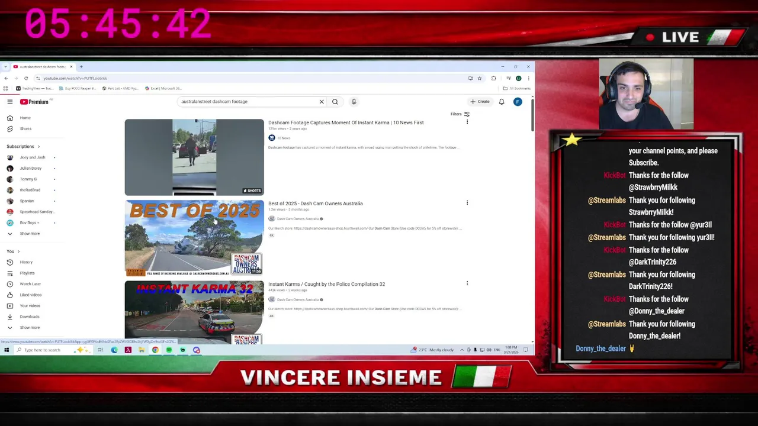Open theRadBrad channel
The image size is (758, 426).
coord(24,190)
